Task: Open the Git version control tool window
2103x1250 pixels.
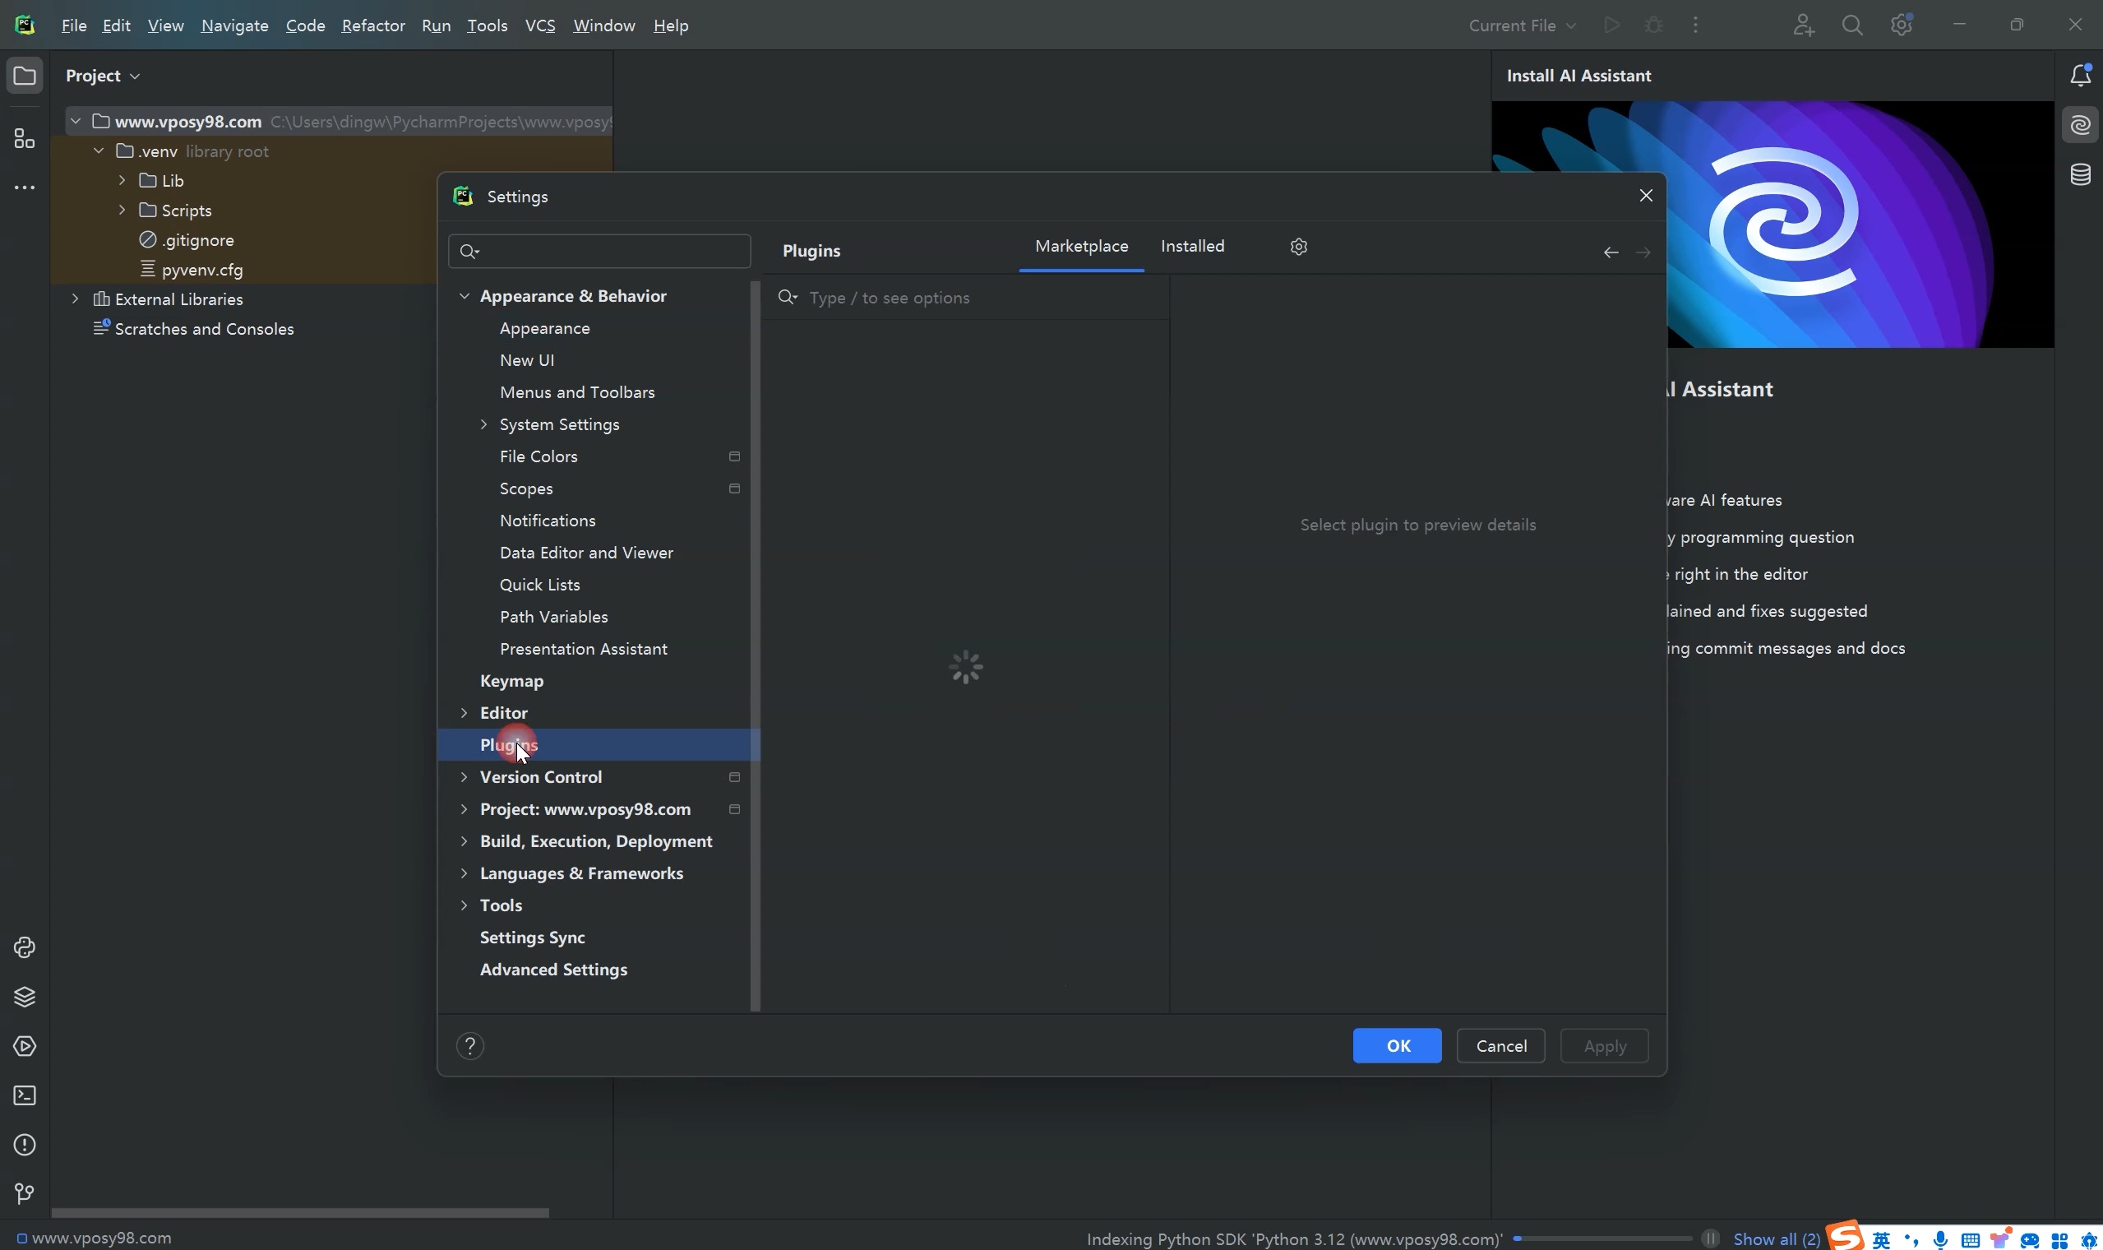Action: [x=25, y=1193]
